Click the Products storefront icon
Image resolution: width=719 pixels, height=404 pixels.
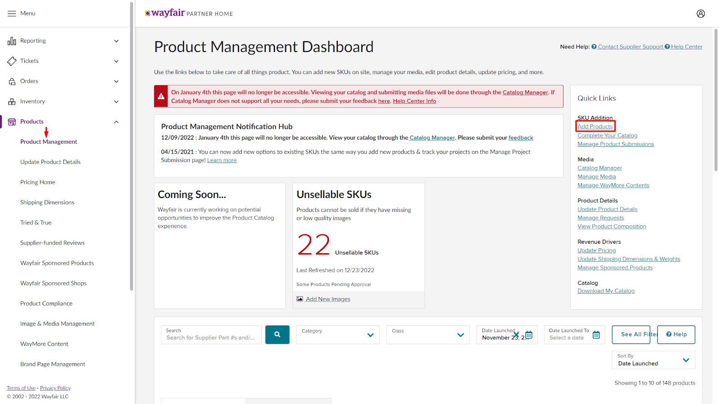coord(12,122)
